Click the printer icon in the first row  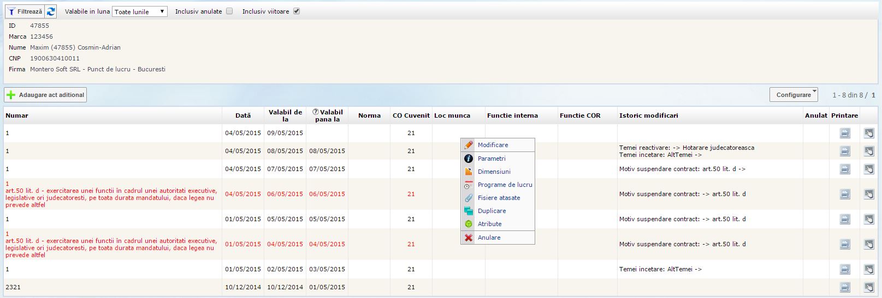click(845, 133)
